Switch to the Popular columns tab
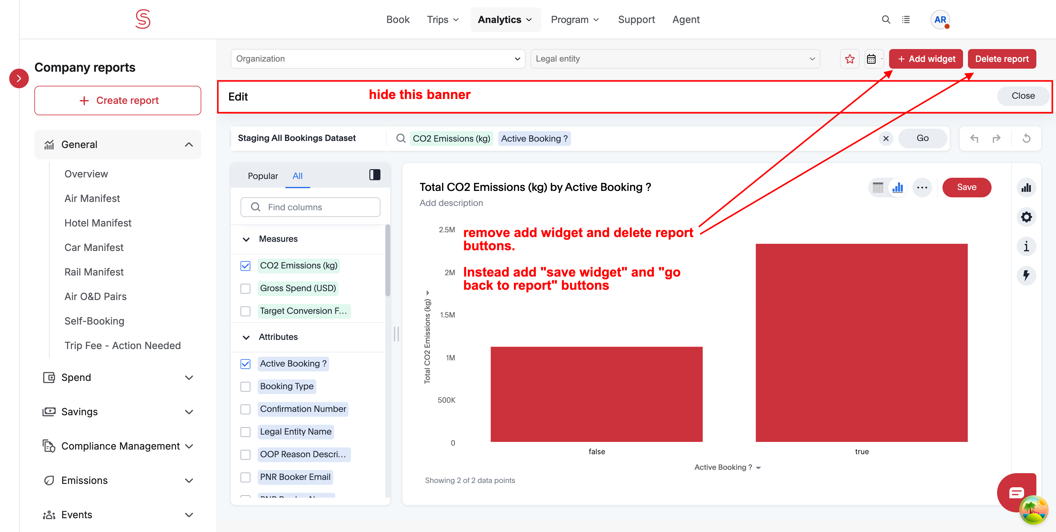This screenshot has height=532, width=1056. click(263, 176)
